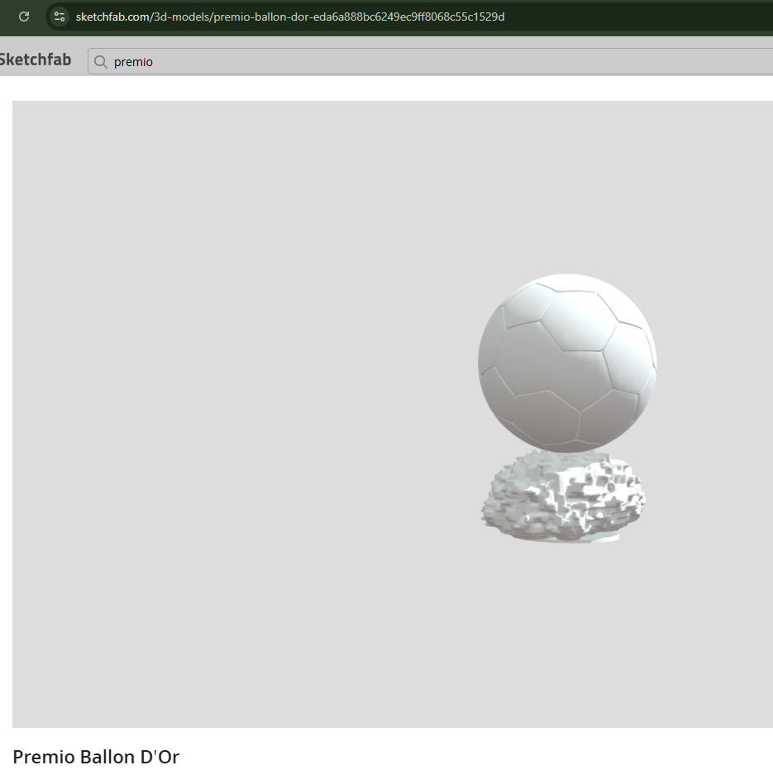This screenshot has height=770, width=773.
Task: Go to the Sketchfab home logo
Action: pyautogui.click(x=36, y=59)
